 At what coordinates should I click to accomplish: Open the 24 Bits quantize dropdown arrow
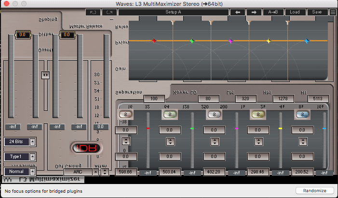point(33,142)
